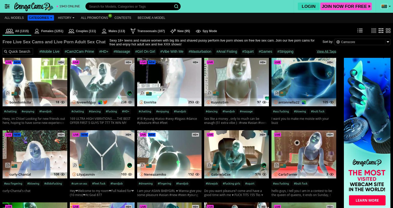This screenshot has height=208, width=393.
Task: Click the HD+ badge on EnnVite's card
Action: 195,62
